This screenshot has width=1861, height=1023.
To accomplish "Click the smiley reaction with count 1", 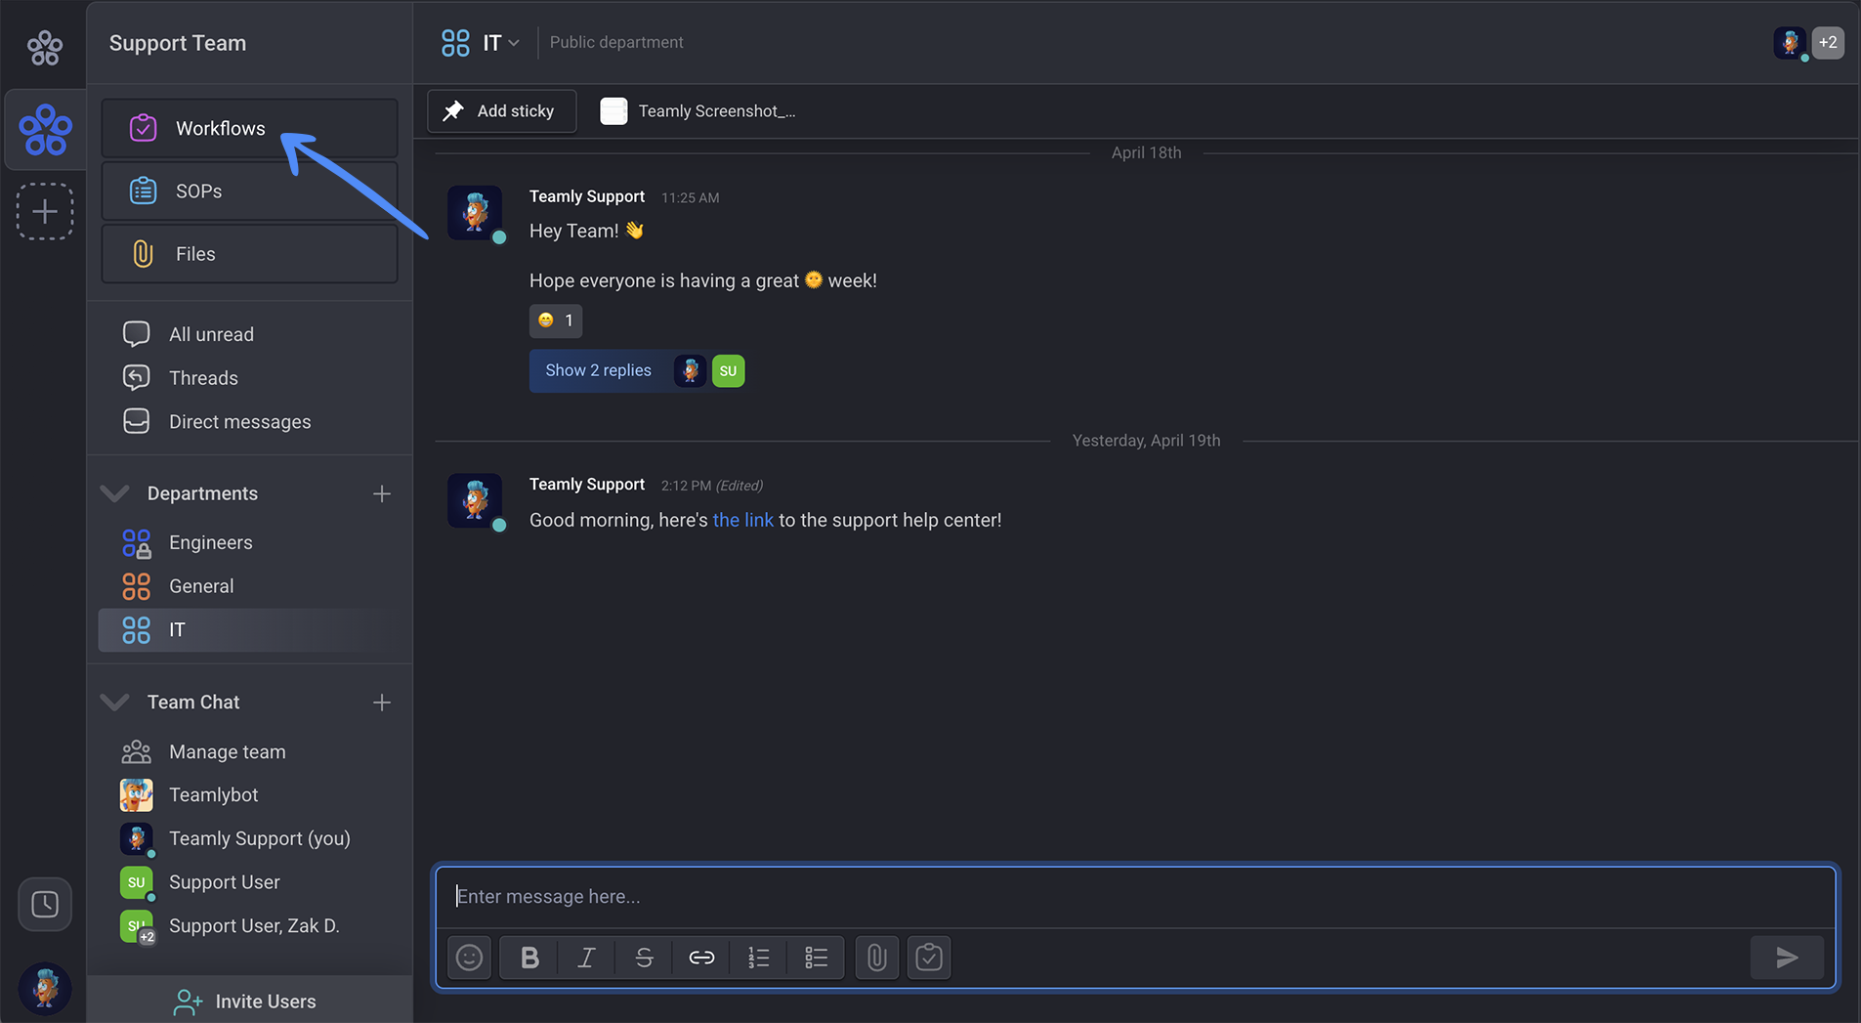I will (556, 320).
